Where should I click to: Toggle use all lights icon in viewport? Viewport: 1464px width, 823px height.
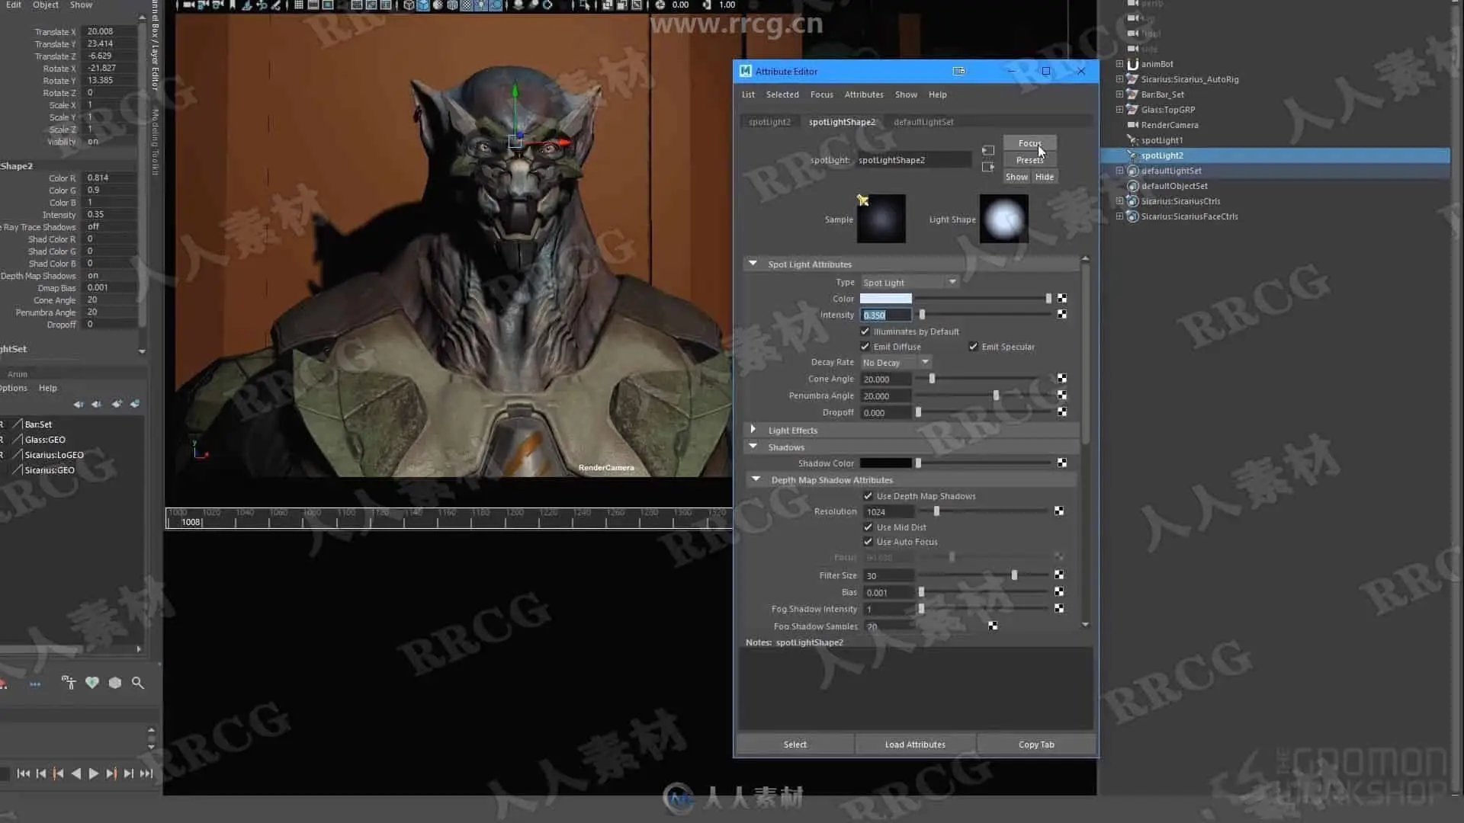tap(481, 5)
